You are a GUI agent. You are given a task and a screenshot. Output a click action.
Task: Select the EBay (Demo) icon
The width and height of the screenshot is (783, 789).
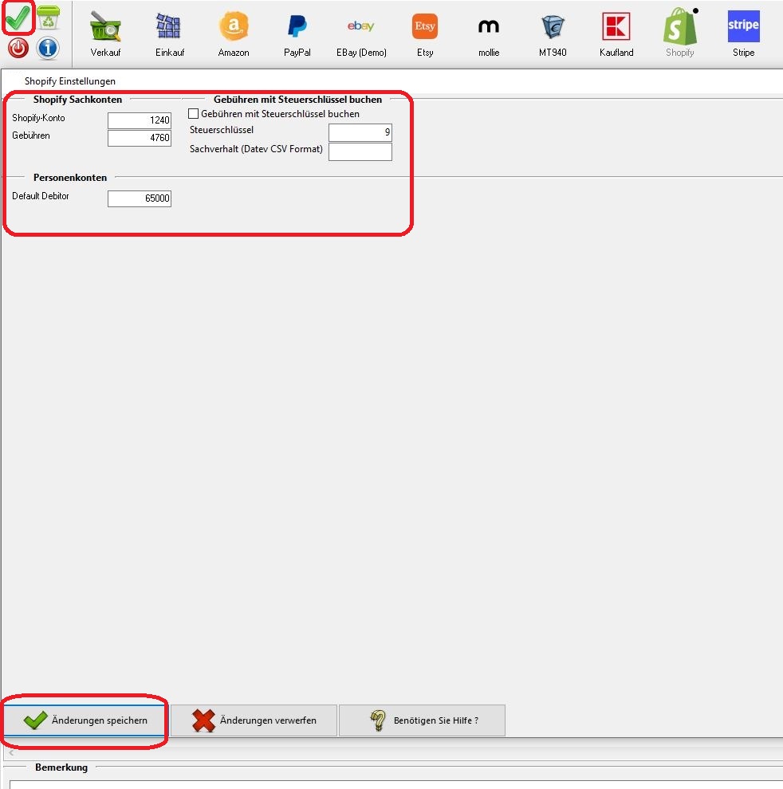pos(361,33)
